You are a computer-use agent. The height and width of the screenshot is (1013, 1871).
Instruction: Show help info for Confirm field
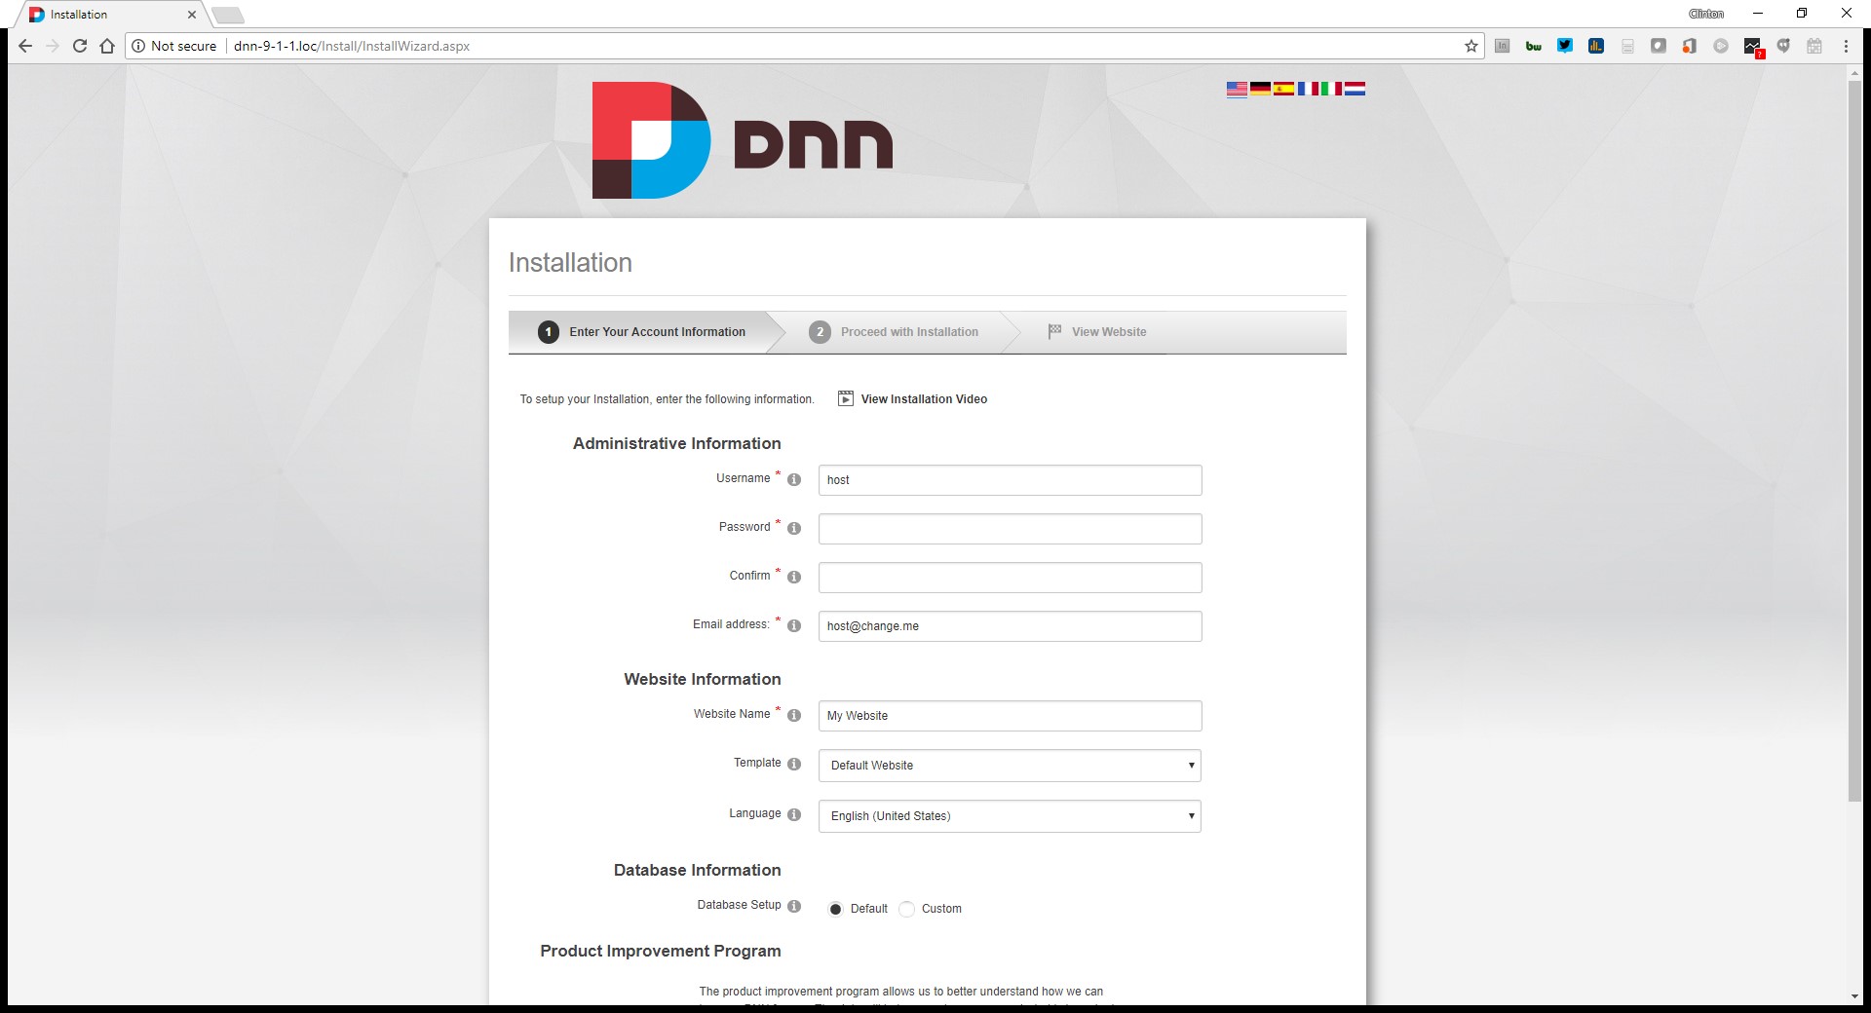click(794, 577)
